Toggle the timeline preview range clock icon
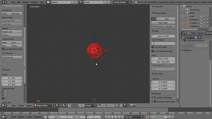This screenshot has height=119, width=212. [46, 117]
